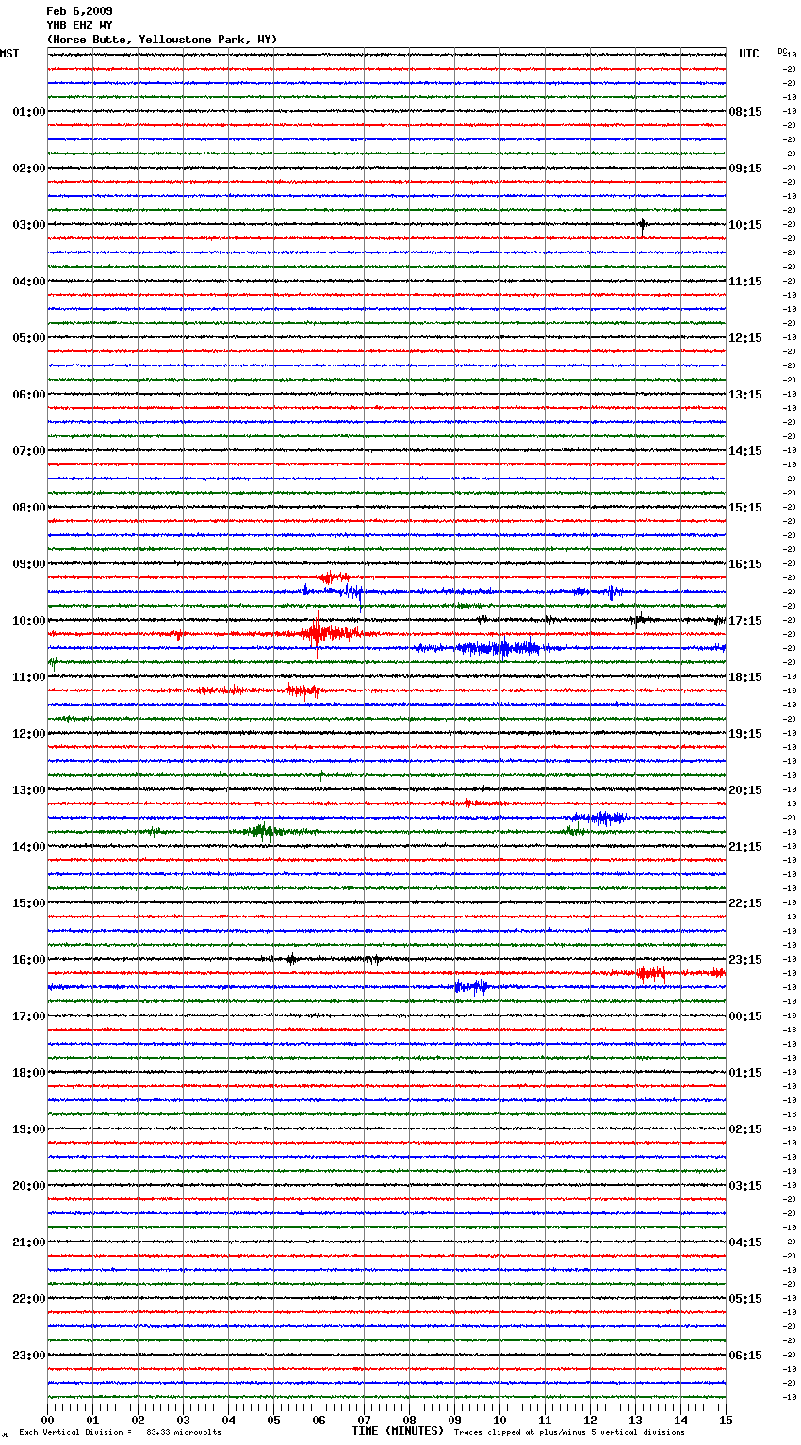This screenshot has width=801, height=1445.
Task: Click the 16:15 UTC time label
Action: 745,564
